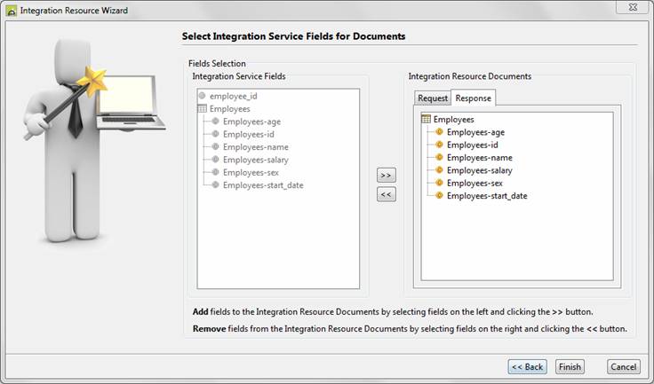
Task: Click the employee_id grey circle icon
Action: pyautogui.click(x=203, y=96)
